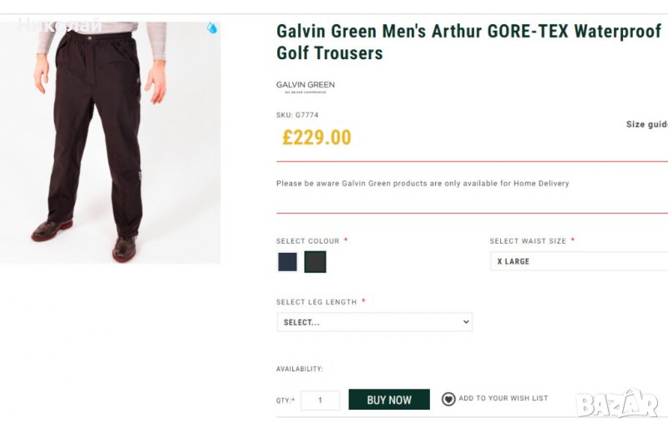Click the SKU G7774 text
The image size is (668, 428).
click(x=297, y=115)
